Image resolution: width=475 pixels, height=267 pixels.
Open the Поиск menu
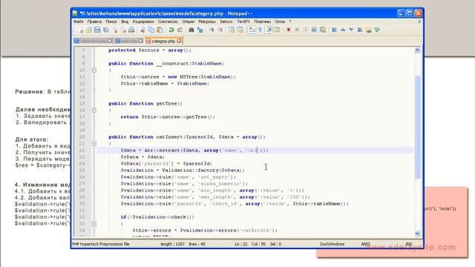(x=111, y=22)
